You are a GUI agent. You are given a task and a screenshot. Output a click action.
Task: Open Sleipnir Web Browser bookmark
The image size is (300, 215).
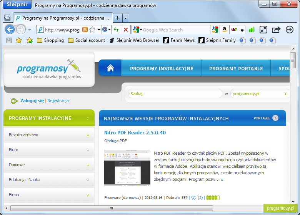pyautogui.click(x=134, y=40)
